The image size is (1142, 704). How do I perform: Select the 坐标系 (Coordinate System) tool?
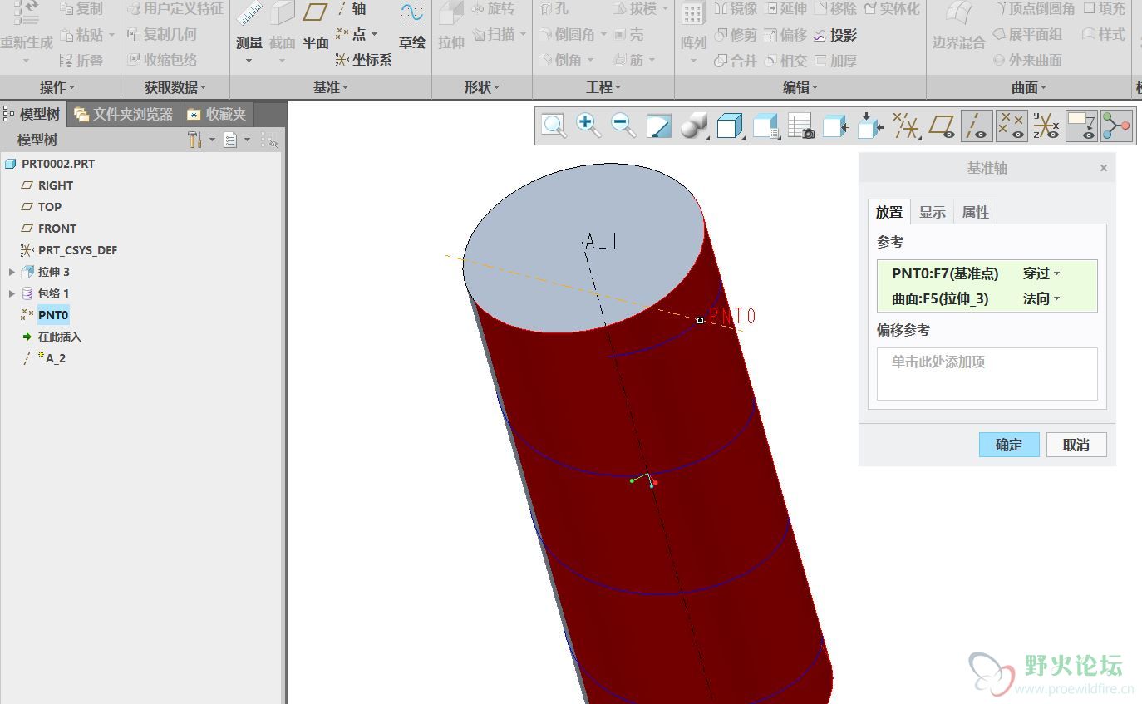click(364, 60)
